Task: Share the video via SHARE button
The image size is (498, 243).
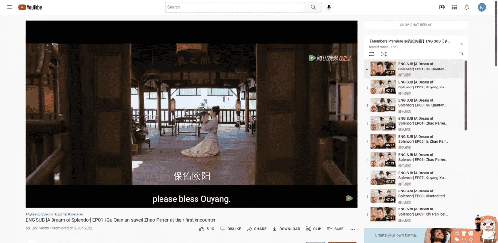Action: pyautogui.click(x=257, y=229)
